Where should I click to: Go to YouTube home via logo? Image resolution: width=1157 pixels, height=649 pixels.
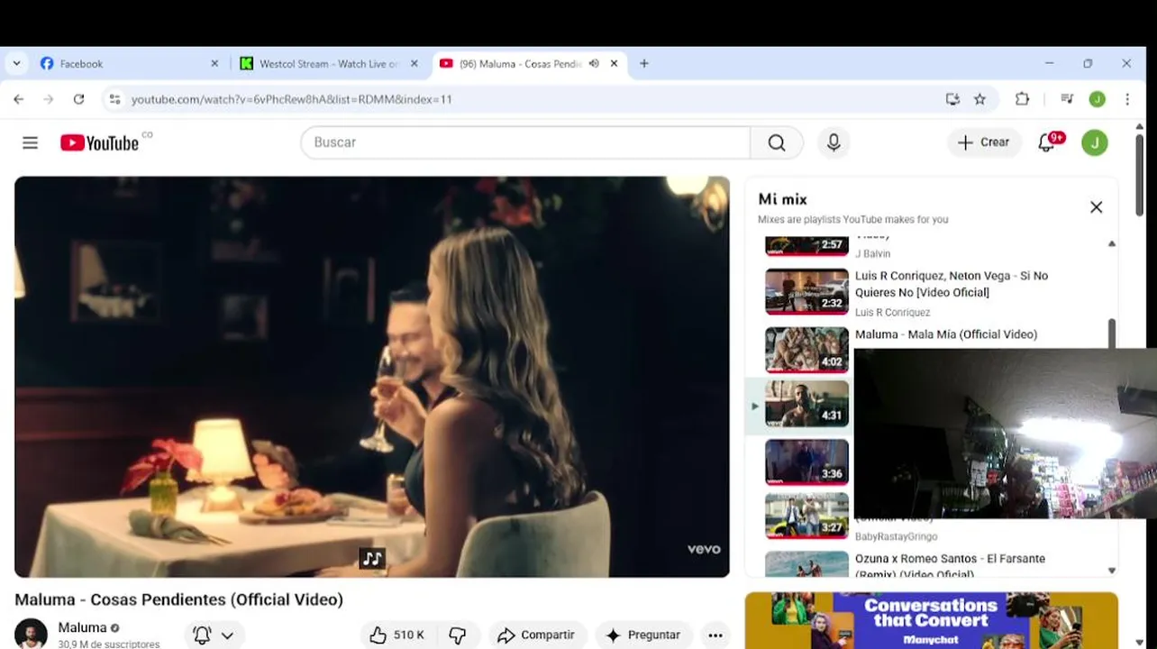pos(99,142)
